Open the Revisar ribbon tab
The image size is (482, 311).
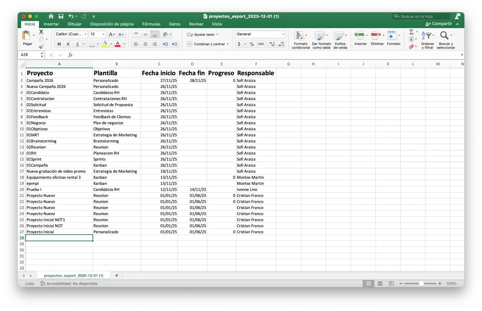tap(196, 24)
